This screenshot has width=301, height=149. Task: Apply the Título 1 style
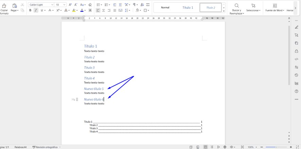[x=188, y=7]
